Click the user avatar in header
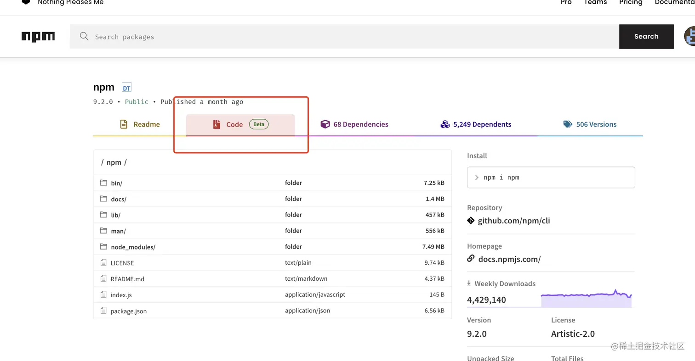 (x=689, y=36)
